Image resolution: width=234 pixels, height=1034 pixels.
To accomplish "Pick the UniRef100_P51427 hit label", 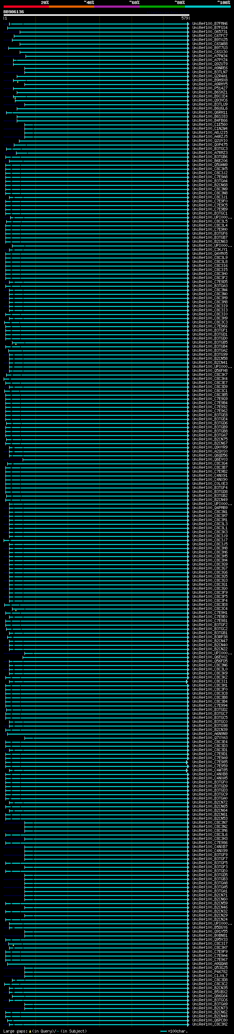I will (x=210, y=88).
